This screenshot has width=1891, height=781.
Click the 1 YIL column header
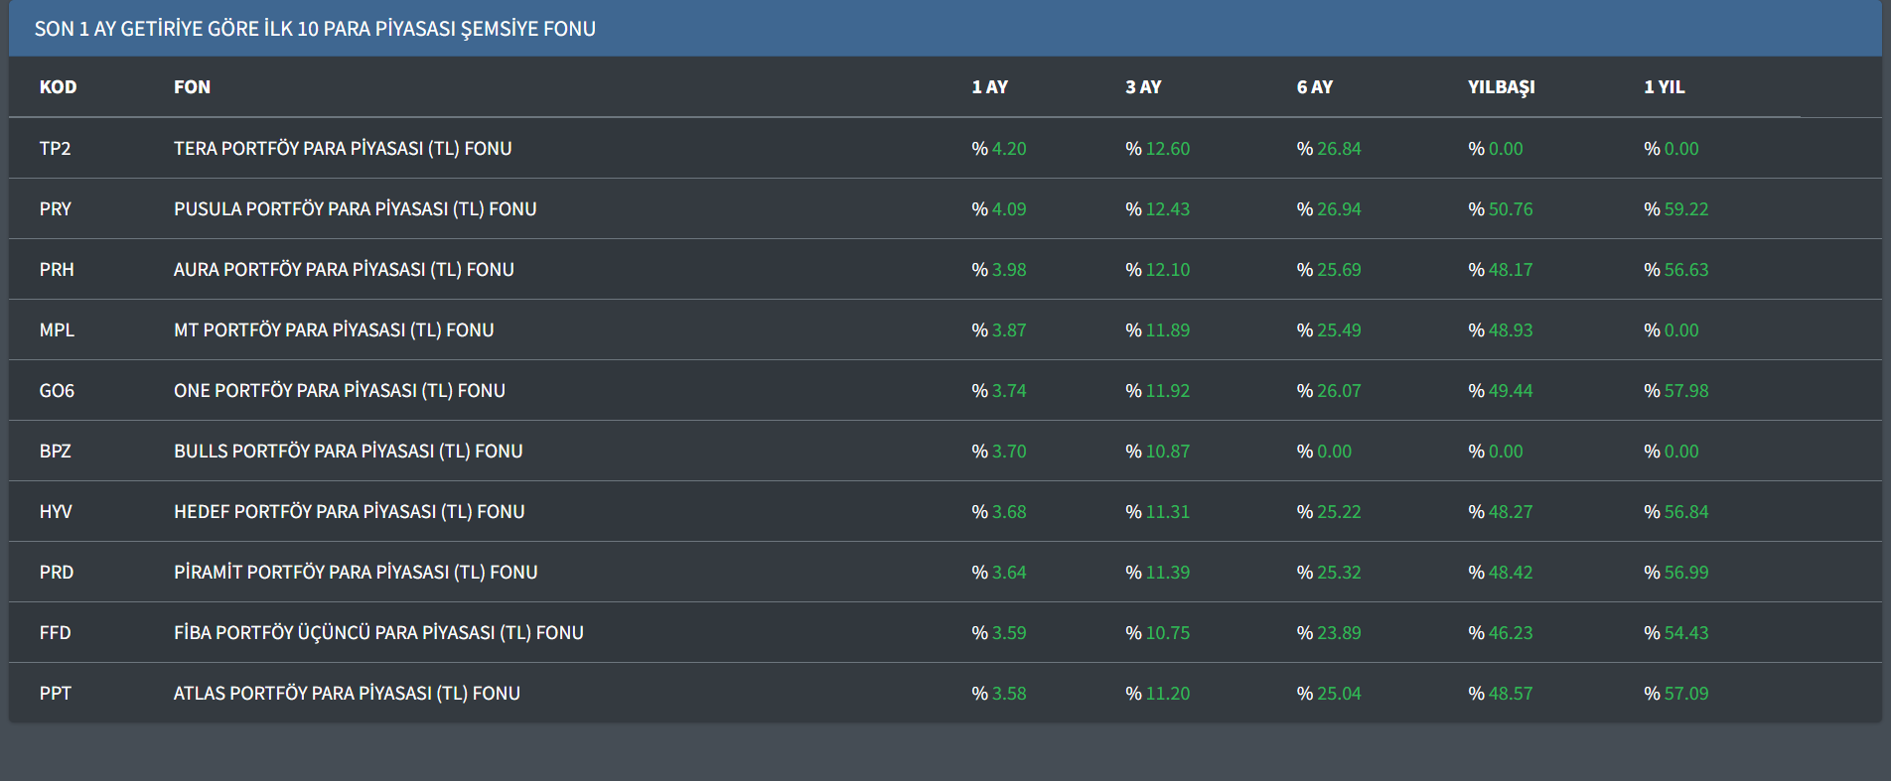click(1664, 87)
